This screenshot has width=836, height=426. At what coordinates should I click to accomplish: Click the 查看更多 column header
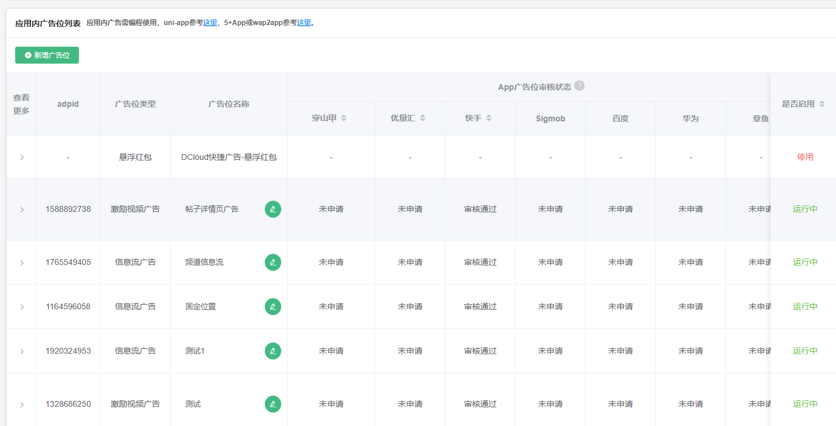22,104
